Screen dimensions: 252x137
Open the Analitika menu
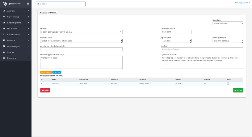(16, 11)
